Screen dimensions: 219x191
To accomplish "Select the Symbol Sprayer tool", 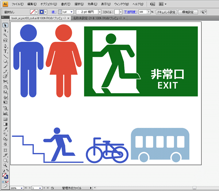I will pyautogui.click(x=5, y=108).
